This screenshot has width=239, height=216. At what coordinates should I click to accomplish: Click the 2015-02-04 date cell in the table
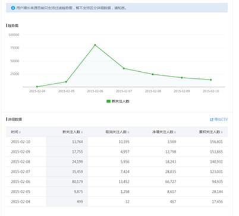[x=21, y=202]
